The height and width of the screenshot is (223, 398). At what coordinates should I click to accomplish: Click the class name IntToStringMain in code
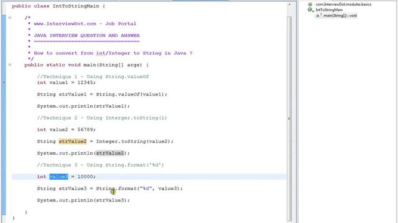pos(76,6)
